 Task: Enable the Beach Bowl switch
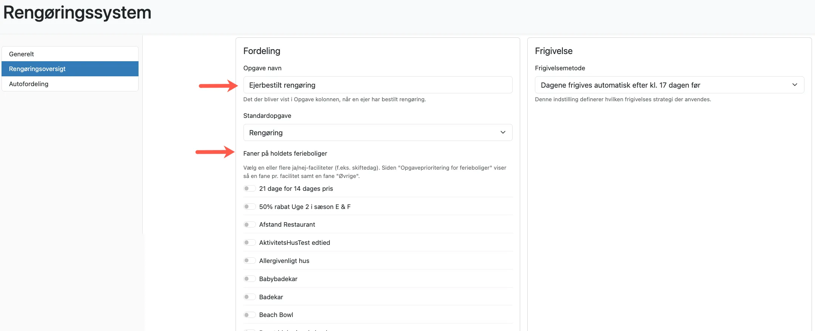[x=250, y=315]
